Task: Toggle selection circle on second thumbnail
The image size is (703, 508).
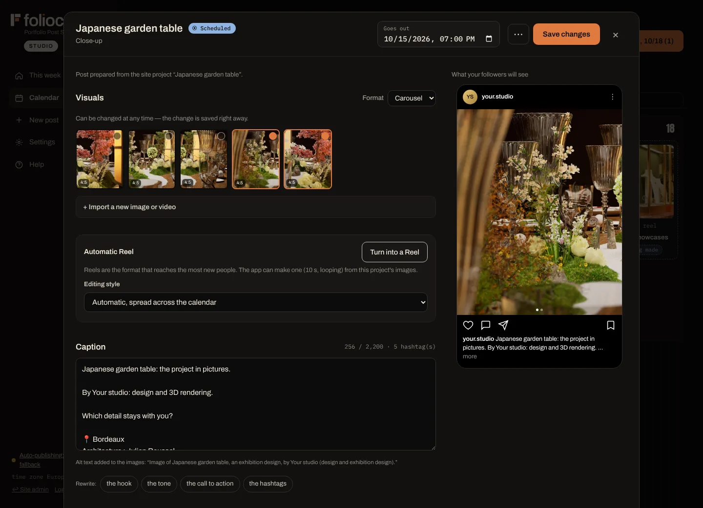Action: point(169,136)
